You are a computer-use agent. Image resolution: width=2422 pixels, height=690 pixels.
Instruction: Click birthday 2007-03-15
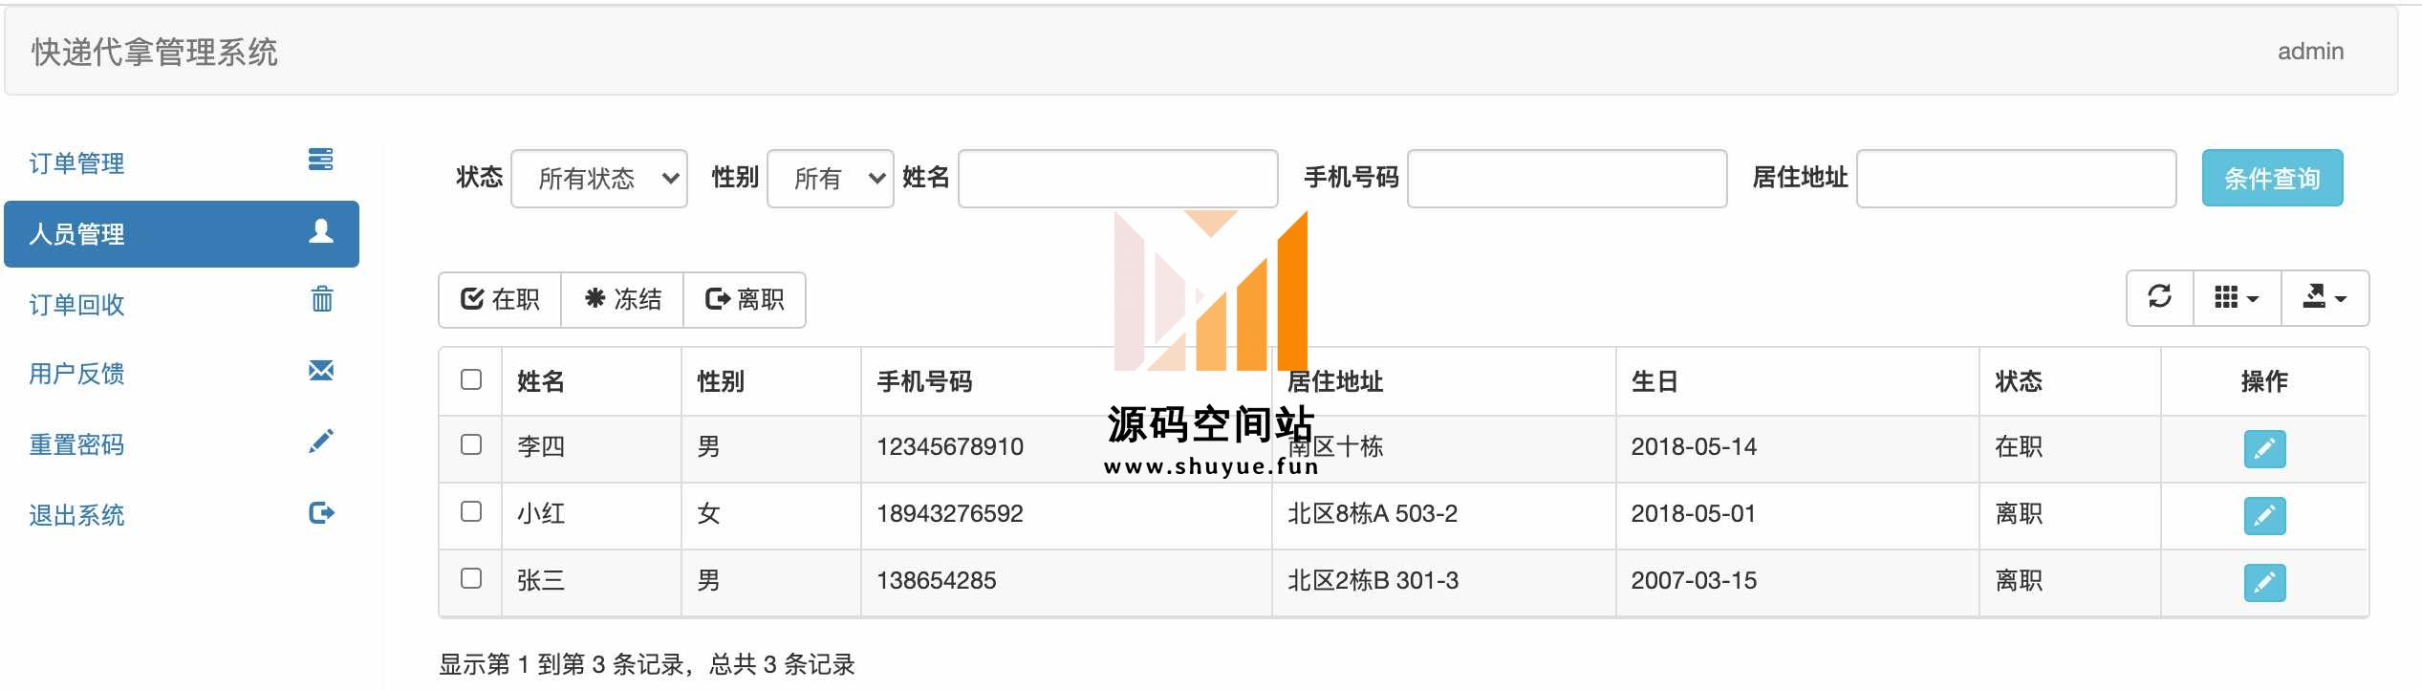coord(1694,580)
